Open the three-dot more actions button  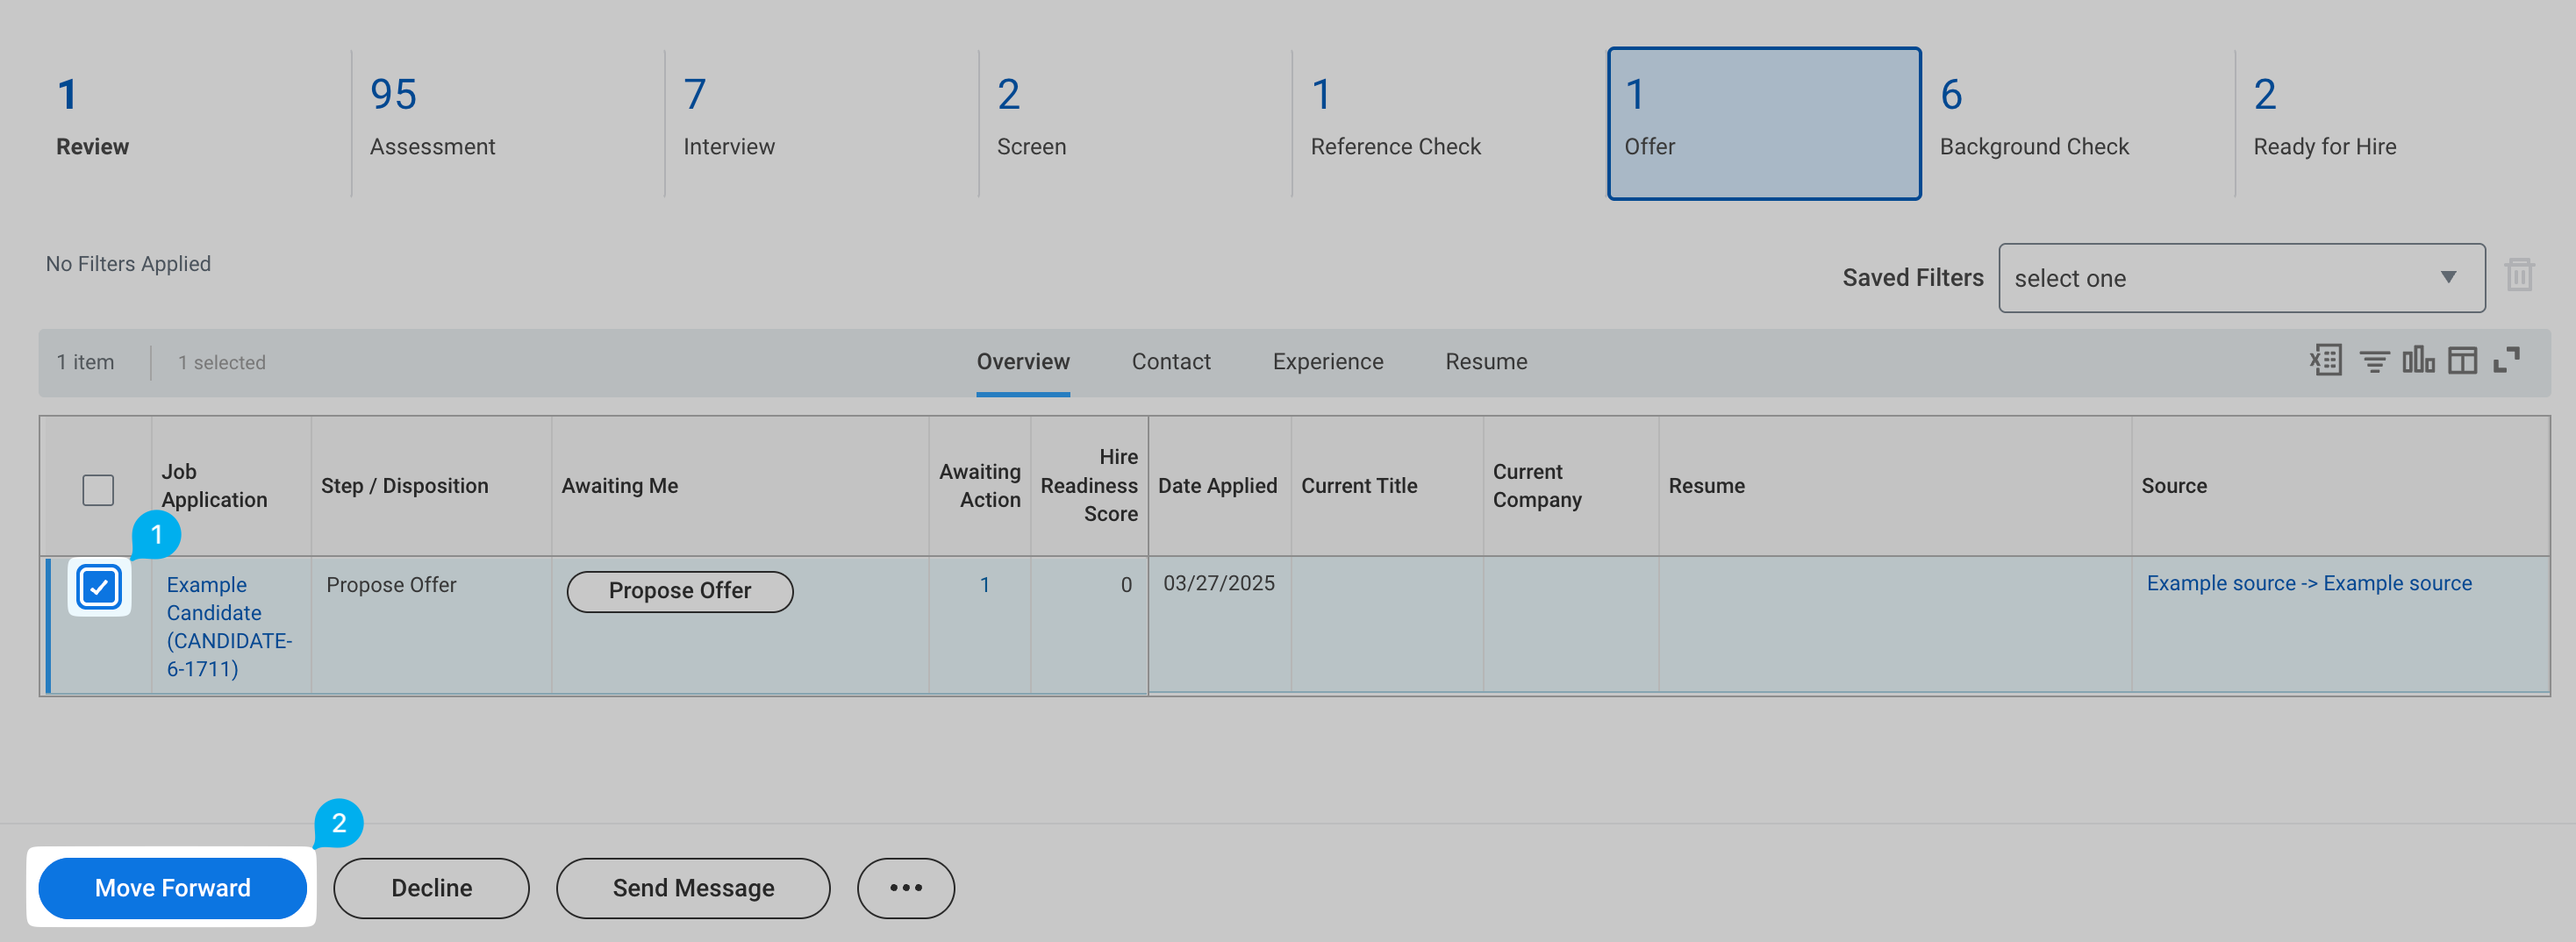905,887
